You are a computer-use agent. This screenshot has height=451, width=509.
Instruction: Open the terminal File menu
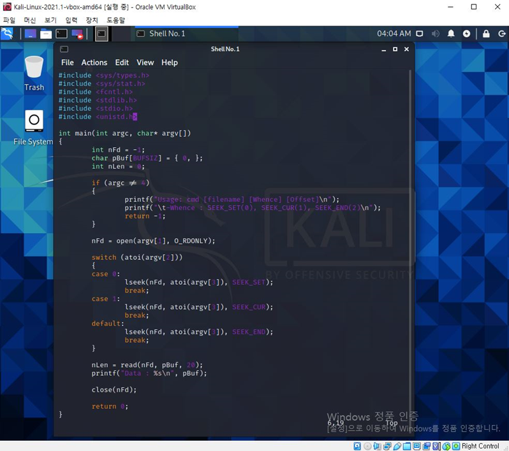tap(68, 62)
